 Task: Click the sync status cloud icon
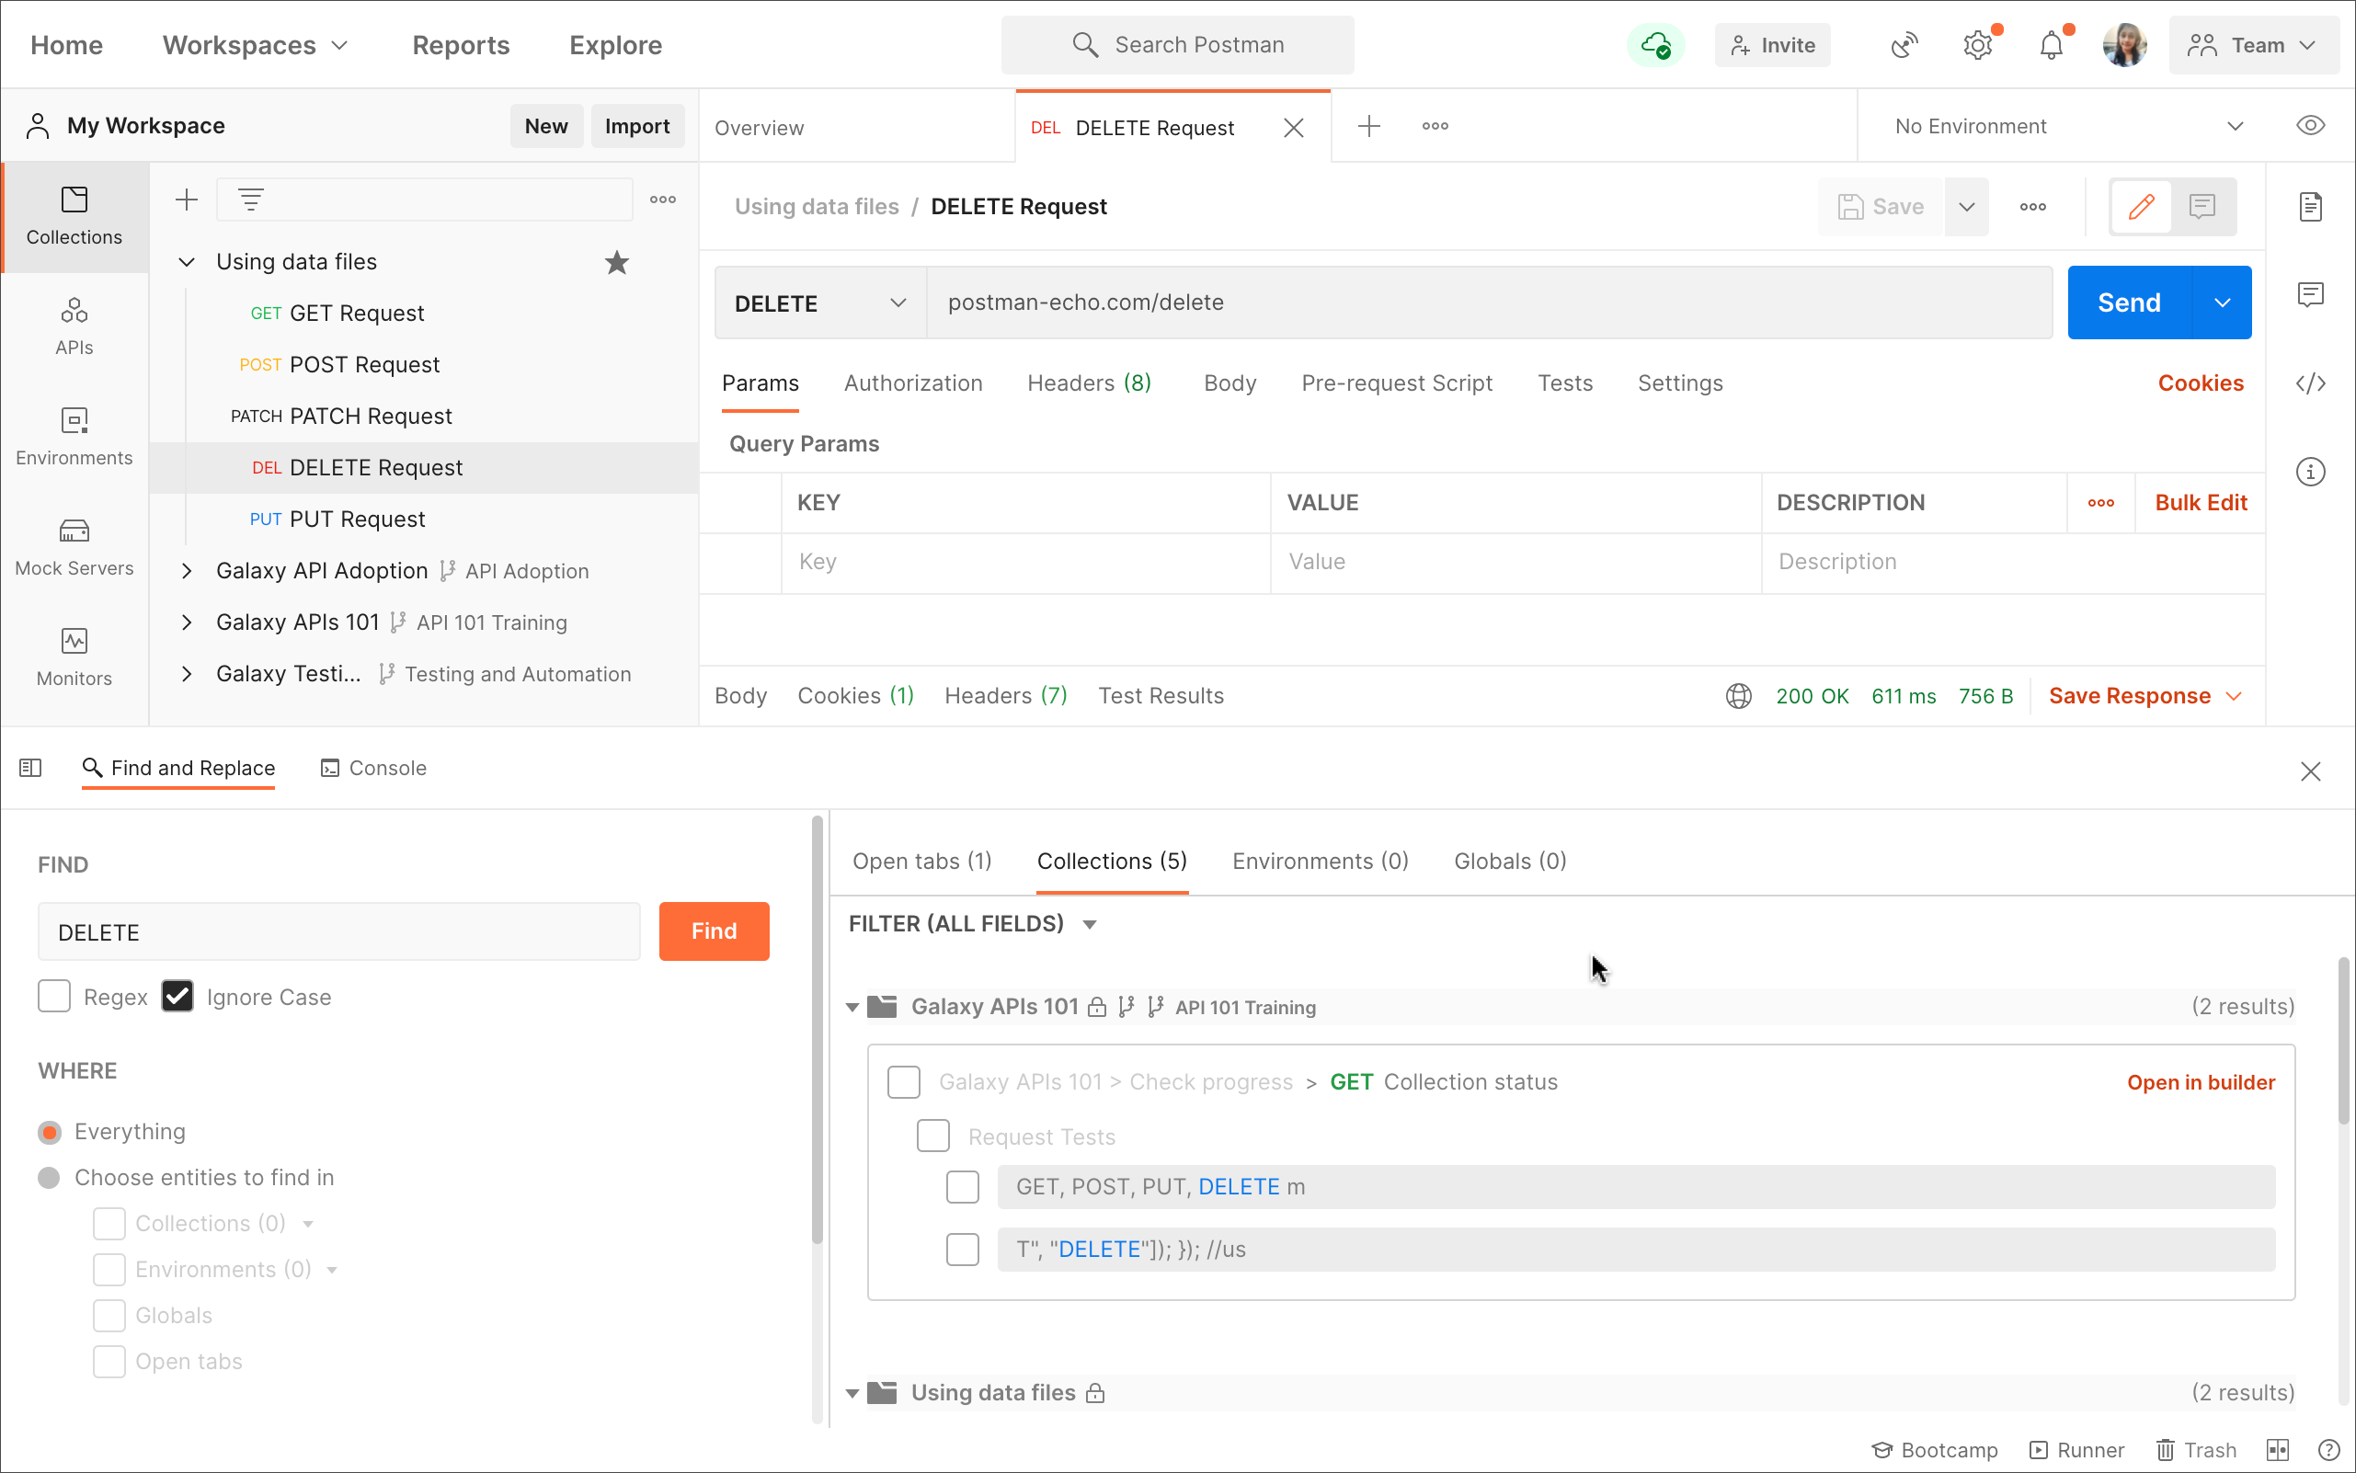point(1655,45)
